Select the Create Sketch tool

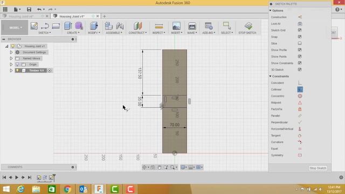click(34, 26)
